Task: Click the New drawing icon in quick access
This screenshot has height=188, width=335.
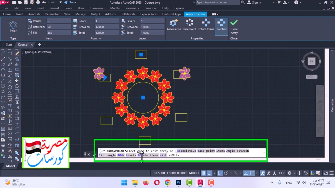Action: coord(14,2)
